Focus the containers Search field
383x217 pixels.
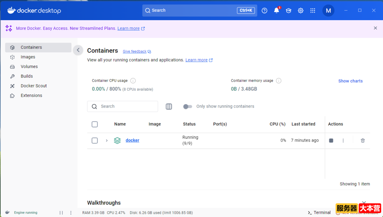[123, 106]
